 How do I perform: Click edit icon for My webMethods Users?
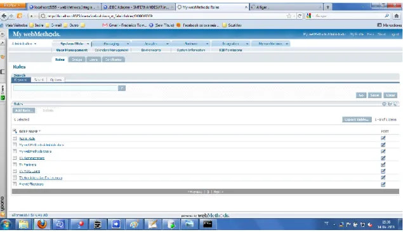tap(383, 151)
